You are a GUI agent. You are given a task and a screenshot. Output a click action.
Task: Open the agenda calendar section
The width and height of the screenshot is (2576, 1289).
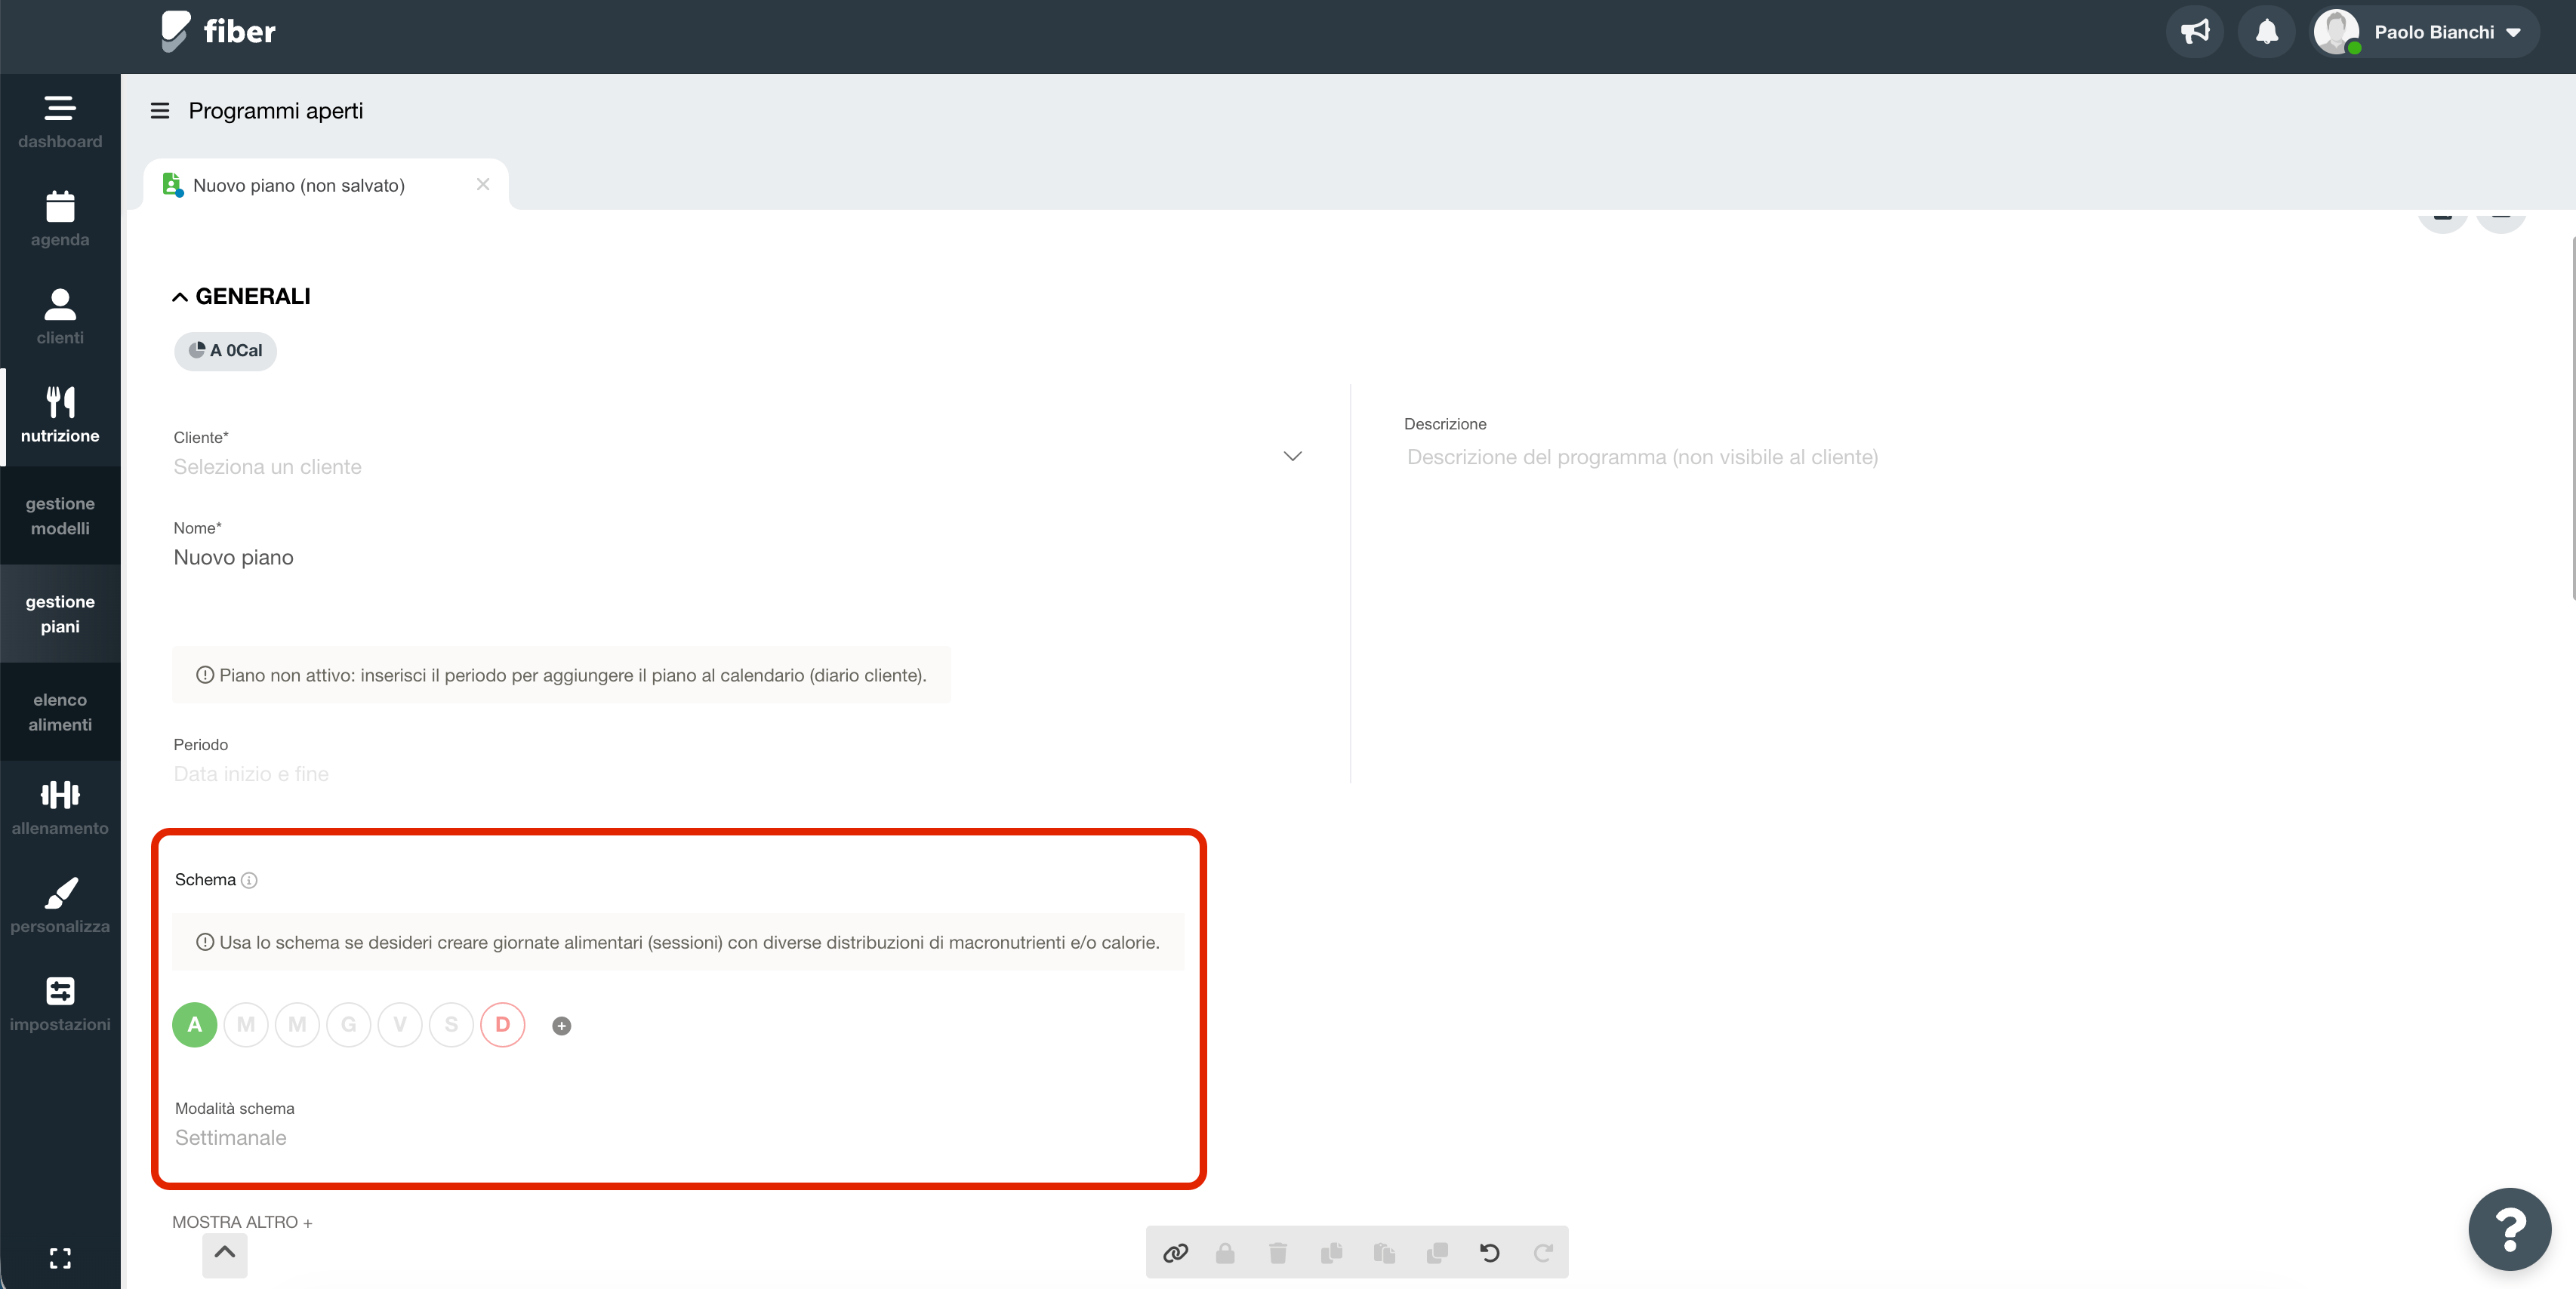[x=60, y=220]
